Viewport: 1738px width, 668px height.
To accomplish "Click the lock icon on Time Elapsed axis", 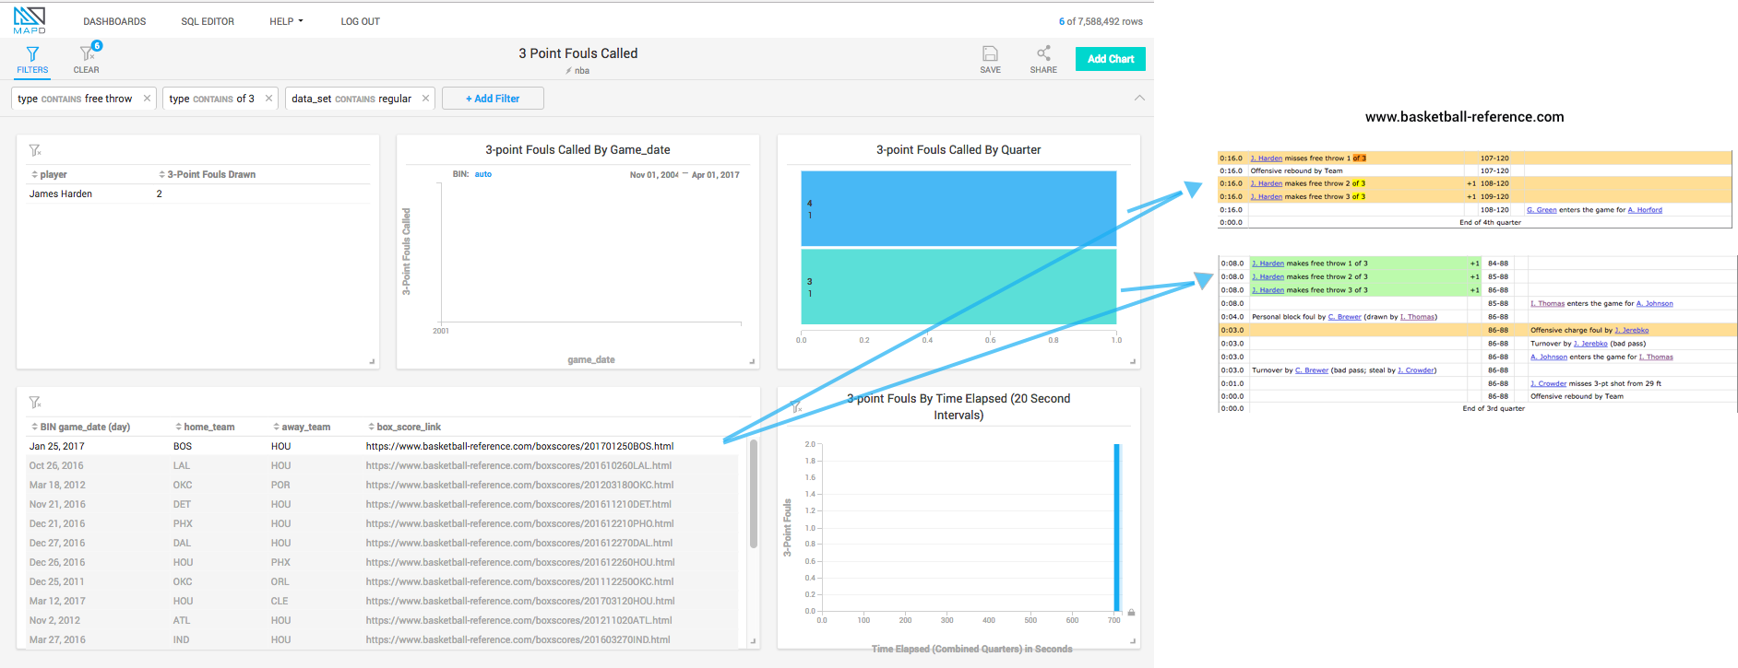I will (x=1131, y=612).
